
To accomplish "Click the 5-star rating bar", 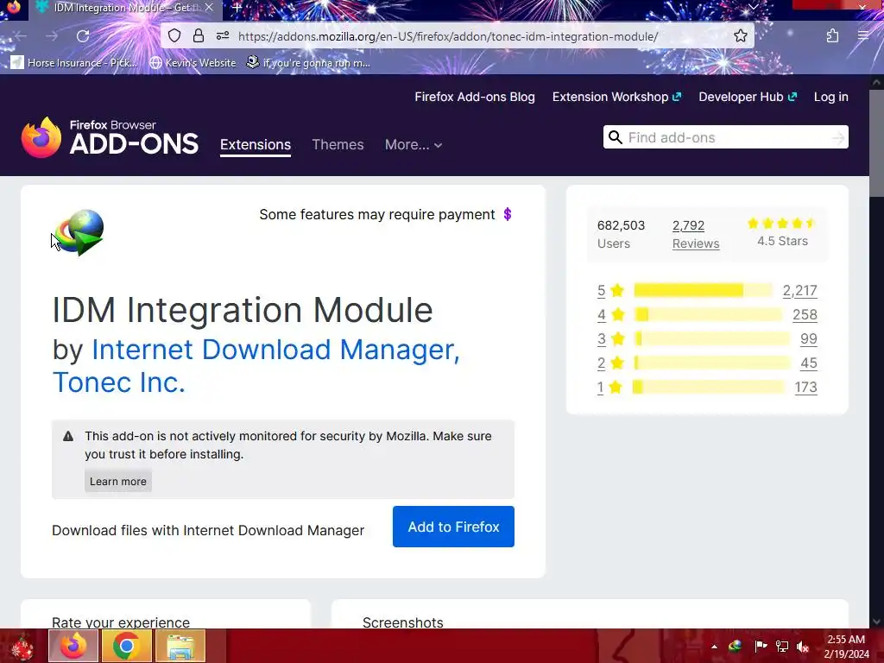I will pyautogui.click(x=703, y=290).
